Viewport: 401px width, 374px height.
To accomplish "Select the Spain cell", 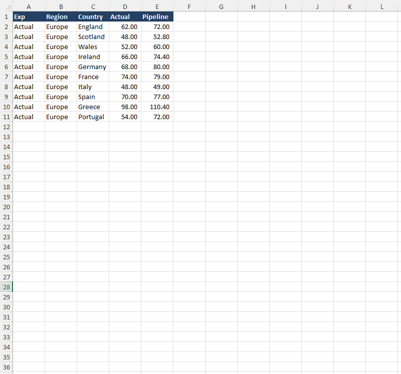I will point(93,97).
